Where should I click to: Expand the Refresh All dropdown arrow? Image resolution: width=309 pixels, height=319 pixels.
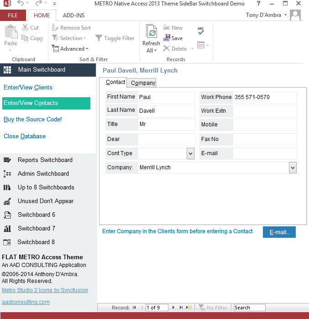(156, 51)
